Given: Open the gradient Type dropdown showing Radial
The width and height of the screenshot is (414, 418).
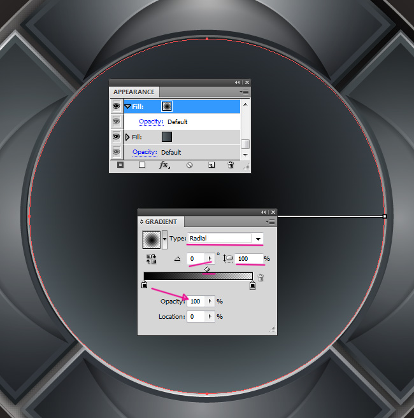Looking at the screenshot, I should click(258, 239).
